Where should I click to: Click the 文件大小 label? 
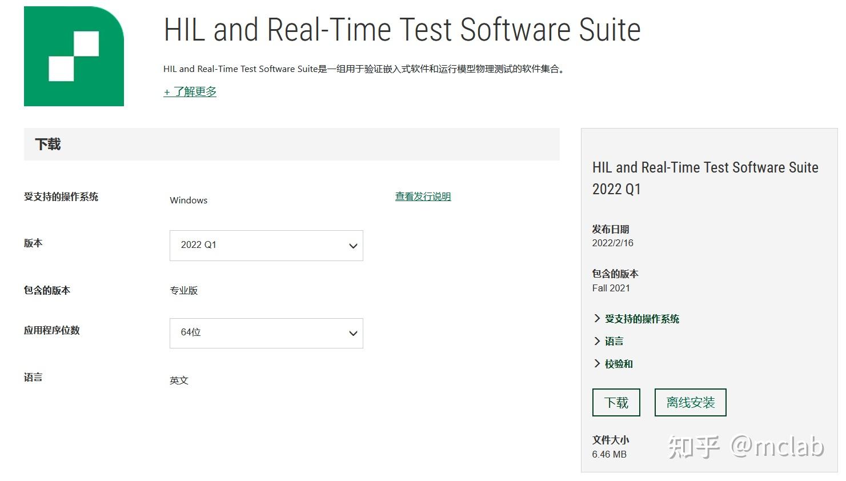point(611,440)
